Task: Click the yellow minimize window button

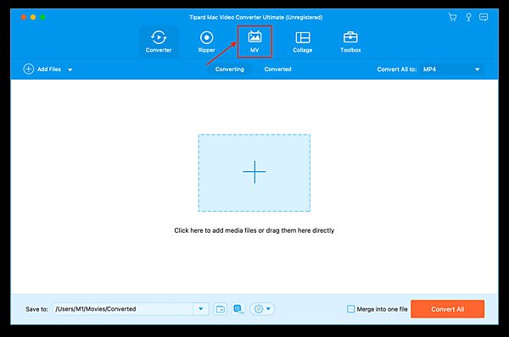Action: [33, 17]
